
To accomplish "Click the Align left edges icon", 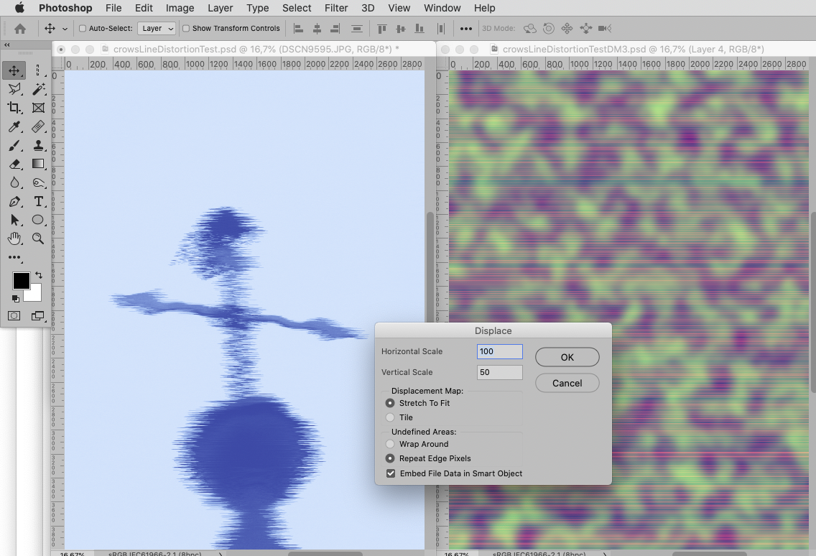I will coord(298,28).
